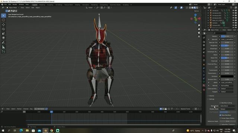Open the File menu
Screen dimensions: 238x133
[x=6, y=4]
